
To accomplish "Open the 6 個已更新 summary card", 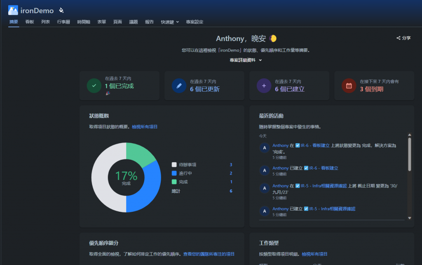I will point(204,86).
